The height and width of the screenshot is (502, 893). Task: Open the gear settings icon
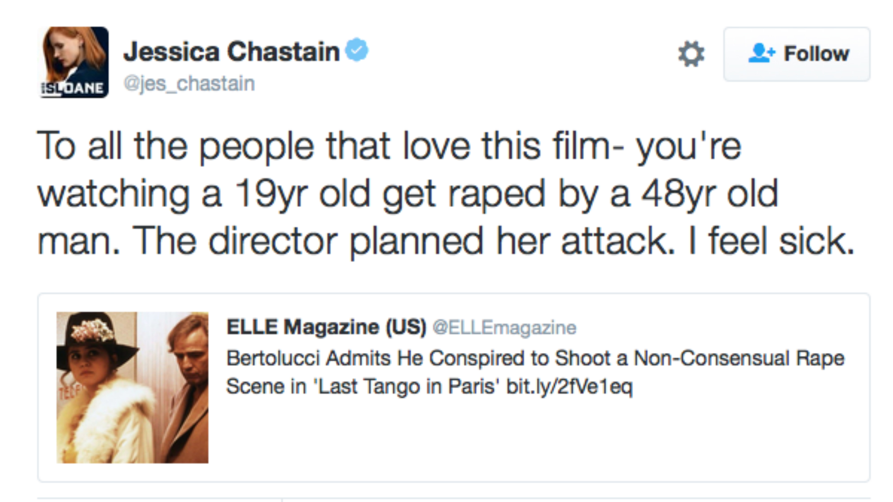(x=691, y=54)
